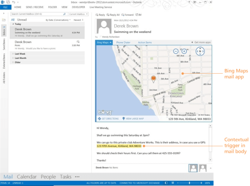The height and width of the screenshot is (186, 250).
Task: Toggle presence box beside Wendy Richardson
Action: tap(101, 37)
